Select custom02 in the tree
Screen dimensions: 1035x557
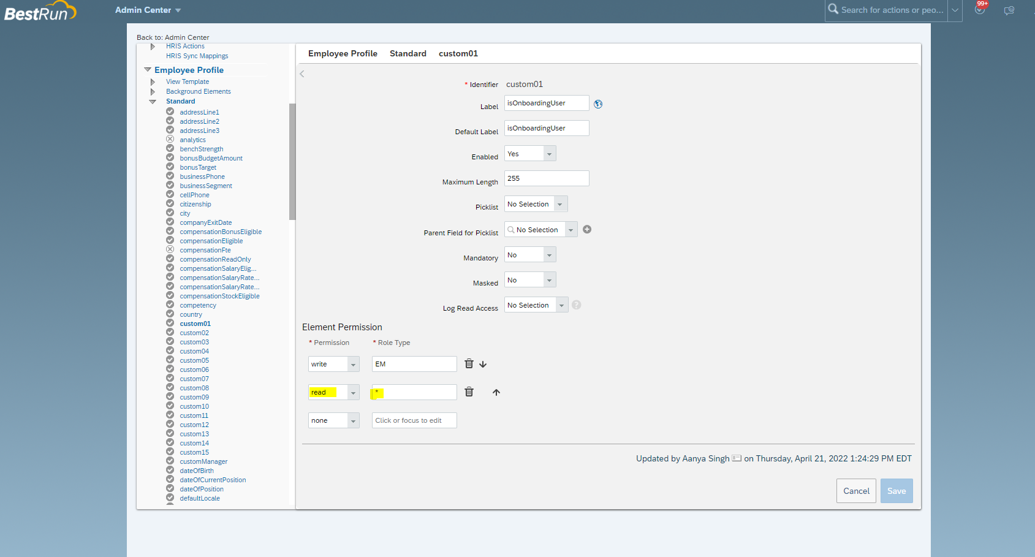(194, 333)
